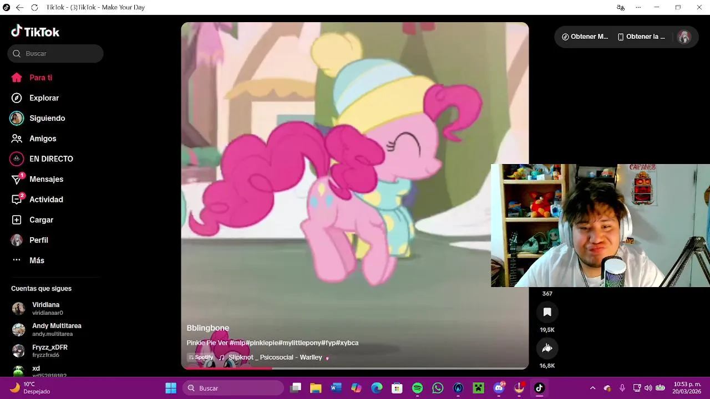This screenshot has width=710, height=399.
Task: Open Task View on the taskbar
Action: (x=296, y=388)
